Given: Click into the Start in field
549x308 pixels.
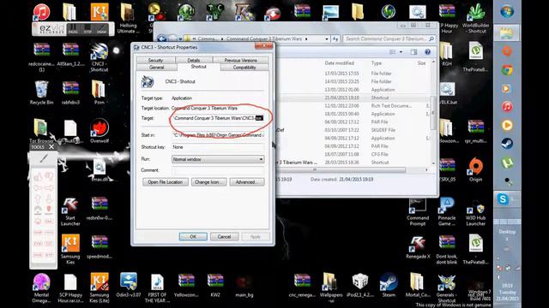Looking at the screenshot, I should (x=218, y=135).
